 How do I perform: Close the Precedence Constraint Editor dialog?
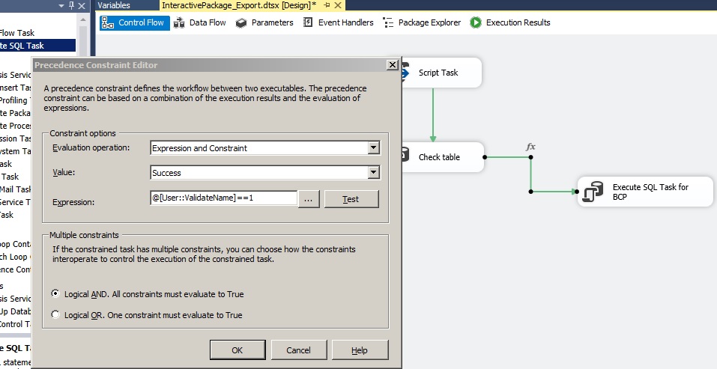[393, 65]
